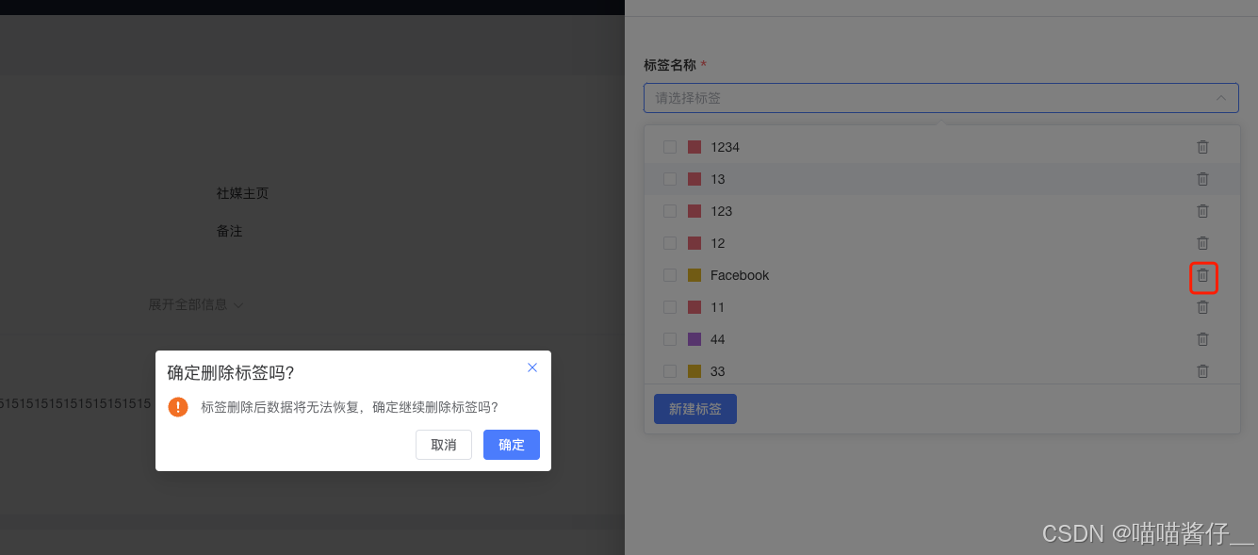Click the 备注 item on the left panel
Screen dimensions: 1258x555
pyautogui.click(x=229, y=231)
